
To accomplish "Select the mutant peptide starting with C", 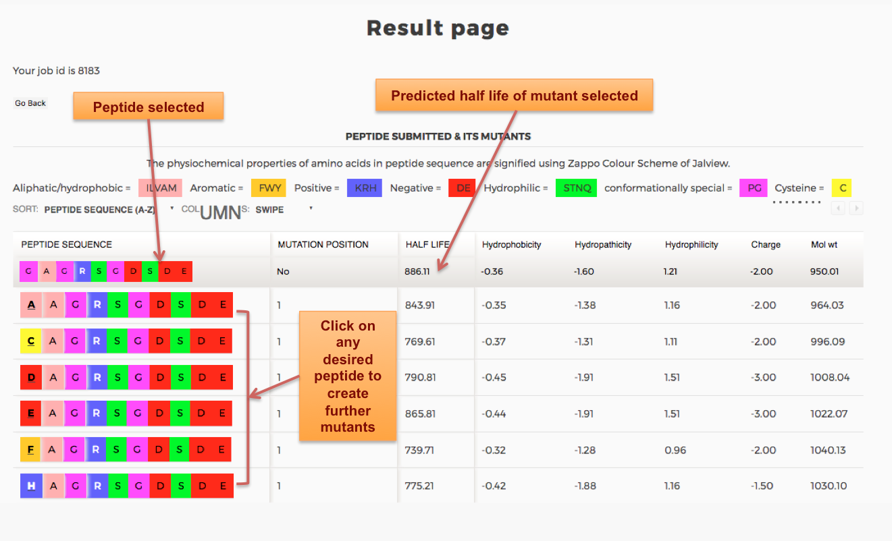I will pyautogui.click(x=126, y=341).
